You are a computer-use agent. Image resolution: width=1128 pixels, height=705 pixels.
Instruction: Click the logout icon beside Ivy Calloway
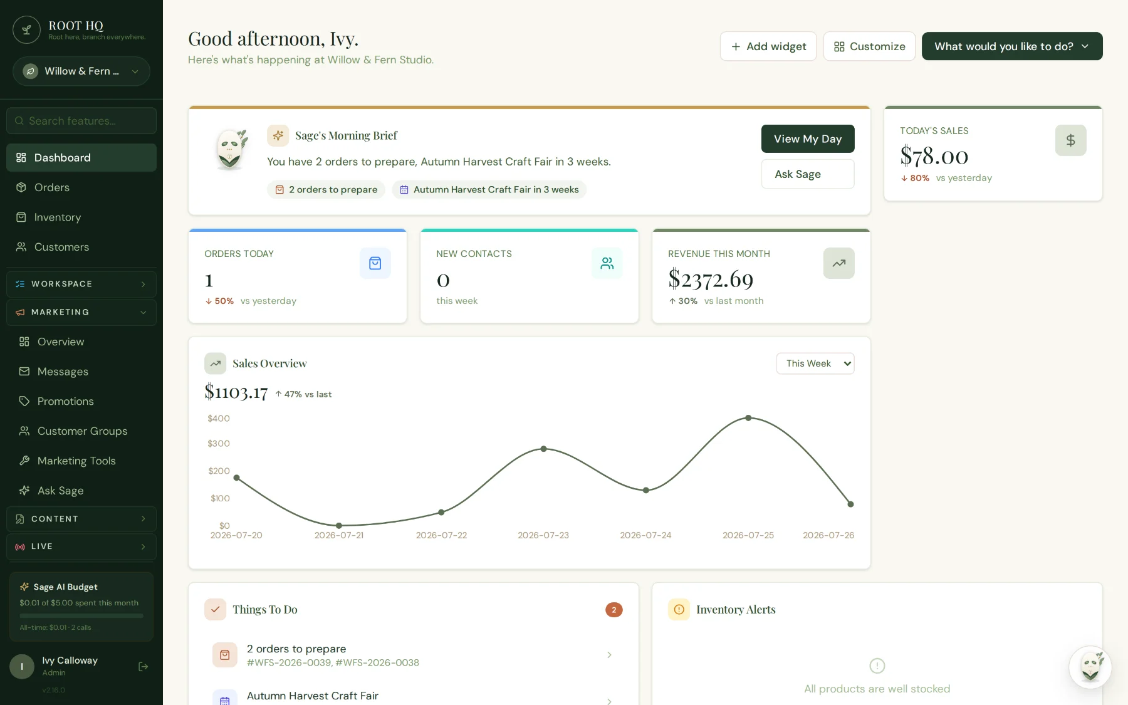tap(143, 667)
